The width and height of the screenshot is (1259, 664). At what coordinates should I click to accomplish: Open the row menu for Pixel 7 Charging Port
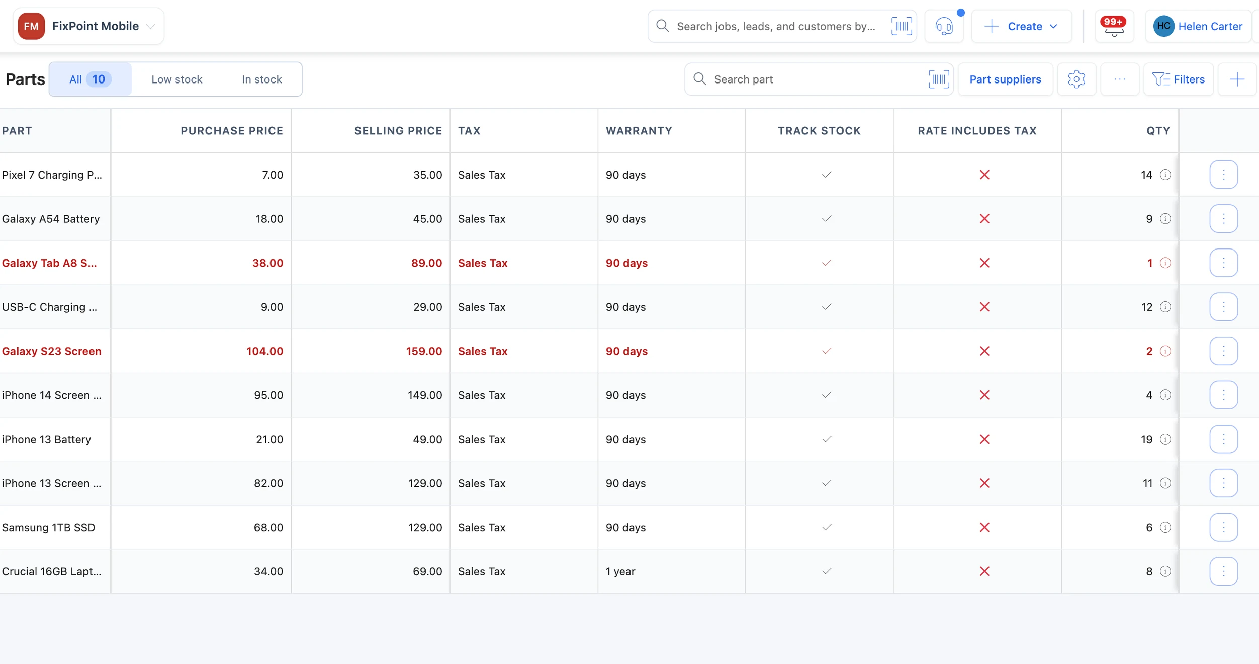[x=1223, y=175]
